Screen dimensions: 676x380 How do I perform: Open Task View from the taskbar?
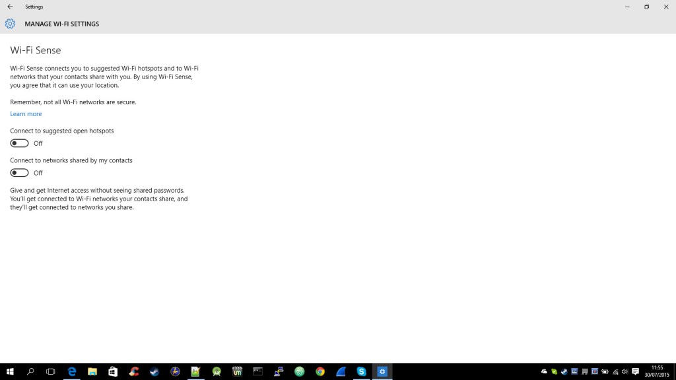pyautogui.click(x=51, y=371)
